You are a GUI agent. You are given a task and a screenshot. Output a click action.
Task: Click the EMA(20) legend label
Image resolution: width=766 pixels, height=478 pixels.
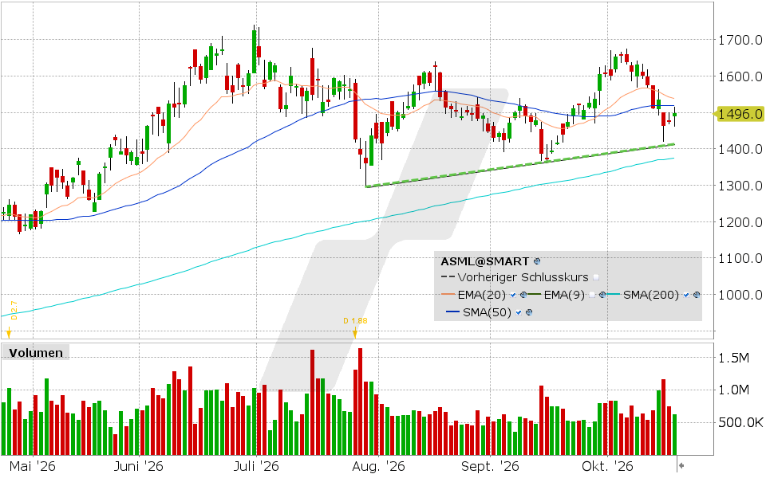click(482, 295)
